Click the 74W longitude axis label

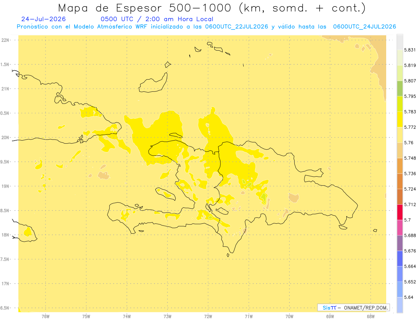(127, 317)
